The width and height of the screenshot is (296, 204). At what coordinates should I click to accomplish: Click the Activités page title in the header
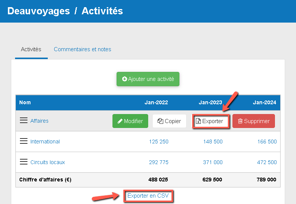point(102,11)
